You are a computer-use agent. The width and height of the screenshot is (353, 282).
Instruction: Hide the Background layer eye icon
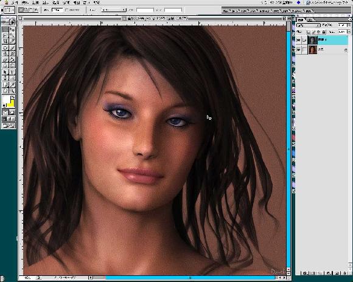[x=298, y=50]
